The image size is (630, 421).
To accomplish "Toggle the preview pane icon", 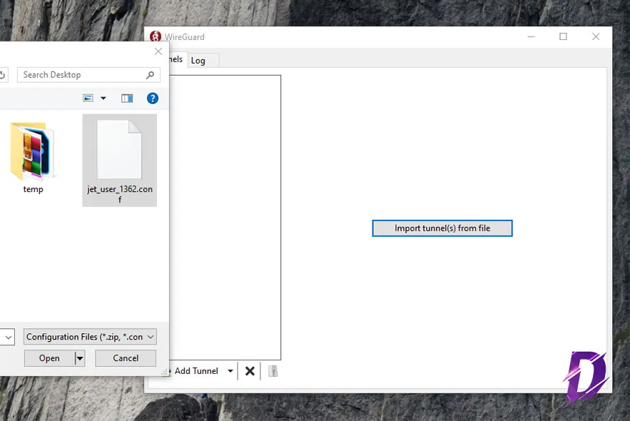I will pos(127,98).
